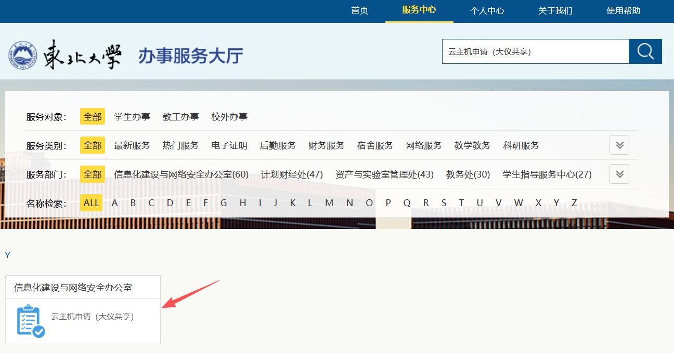Viewport: 674px width, 353px height.
Task: Filter categories by 电子证明
Action: coord(229,145)
